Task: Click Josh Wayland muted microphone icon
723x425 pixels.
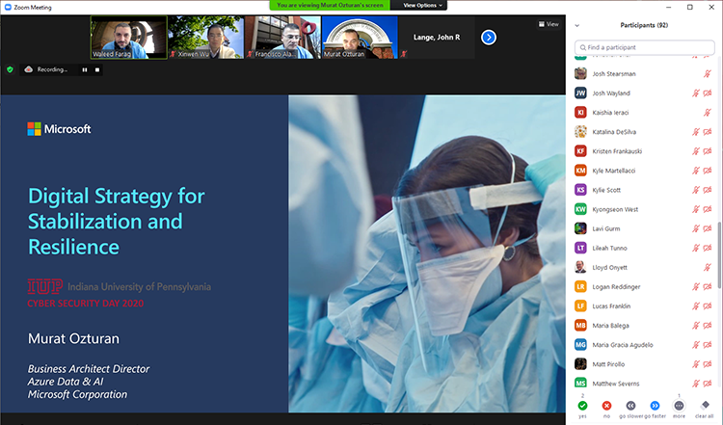Action: click(x=696, y=93)
